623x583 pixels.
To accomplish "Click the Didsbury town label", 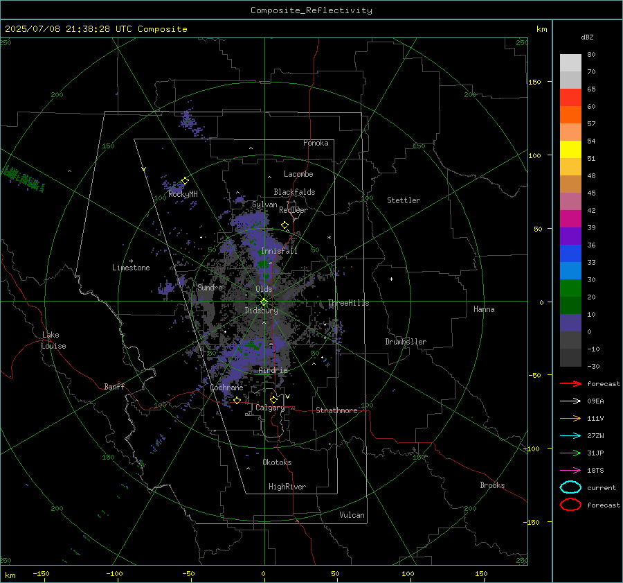I will tap(261, 311).
